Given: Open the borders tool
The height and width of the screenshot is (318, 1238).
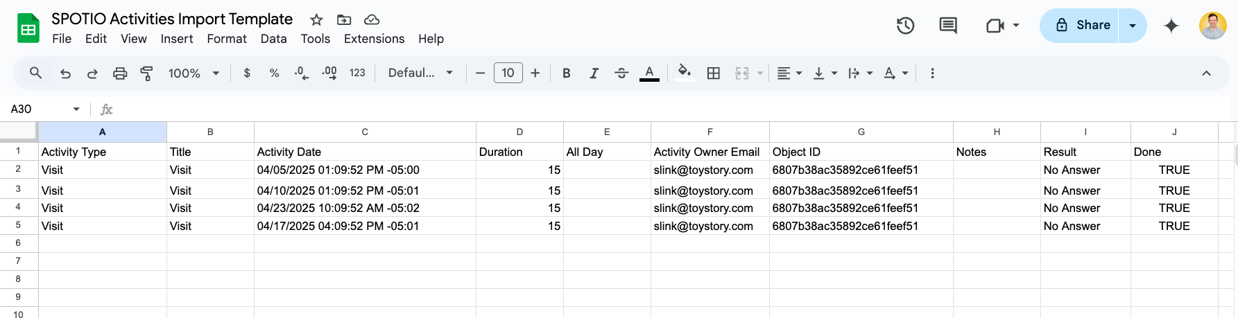Looking at the screenshot, I should click(713, 73).
